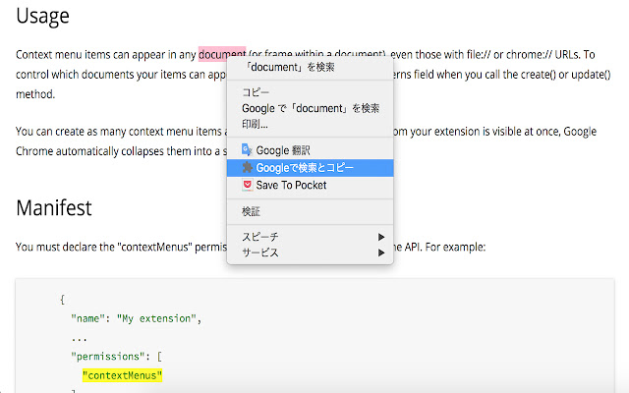
Task: Open the スピーチ submenu entry
Action: point(310,237)
